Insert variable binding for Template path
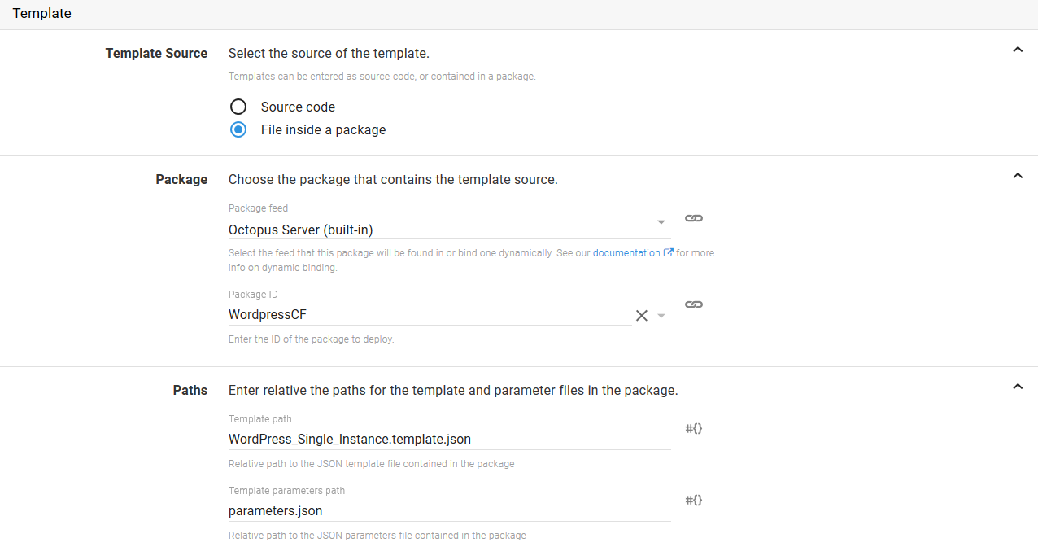Screen dimensions: 1038x560 (693, 428)
